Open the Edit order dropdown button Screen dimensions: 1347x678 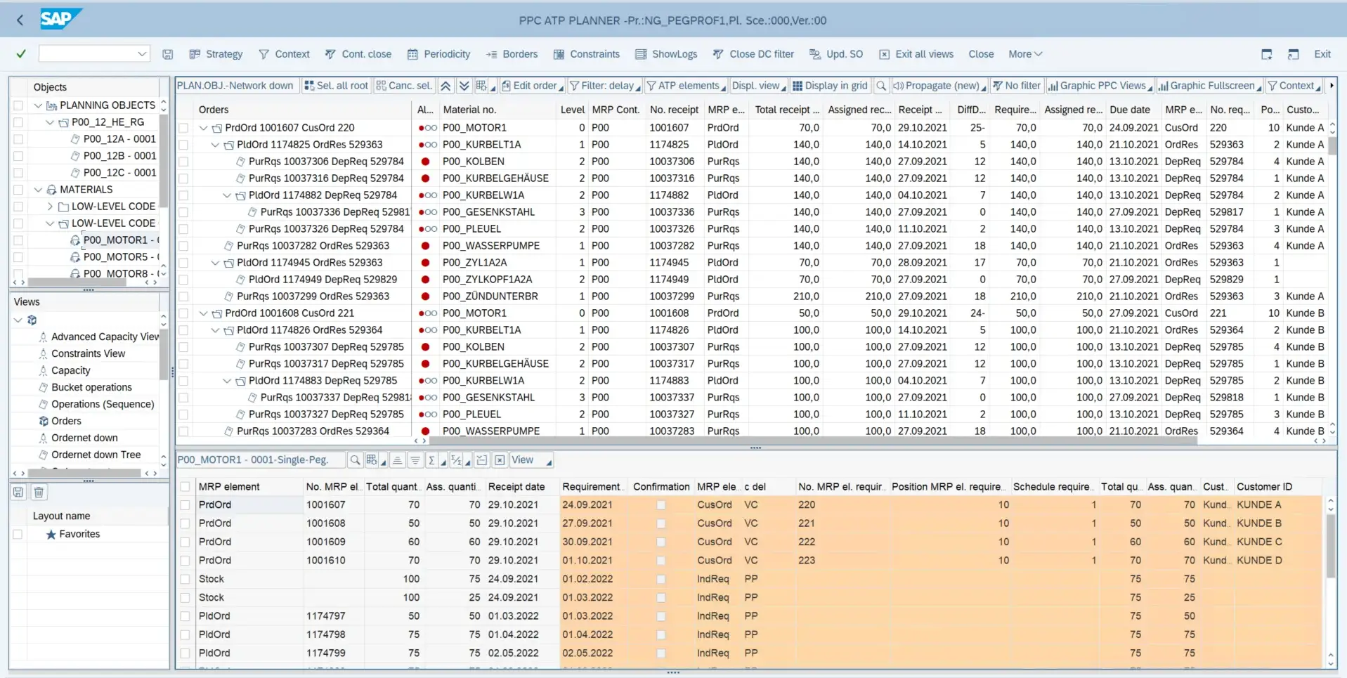tap(533, 86)
